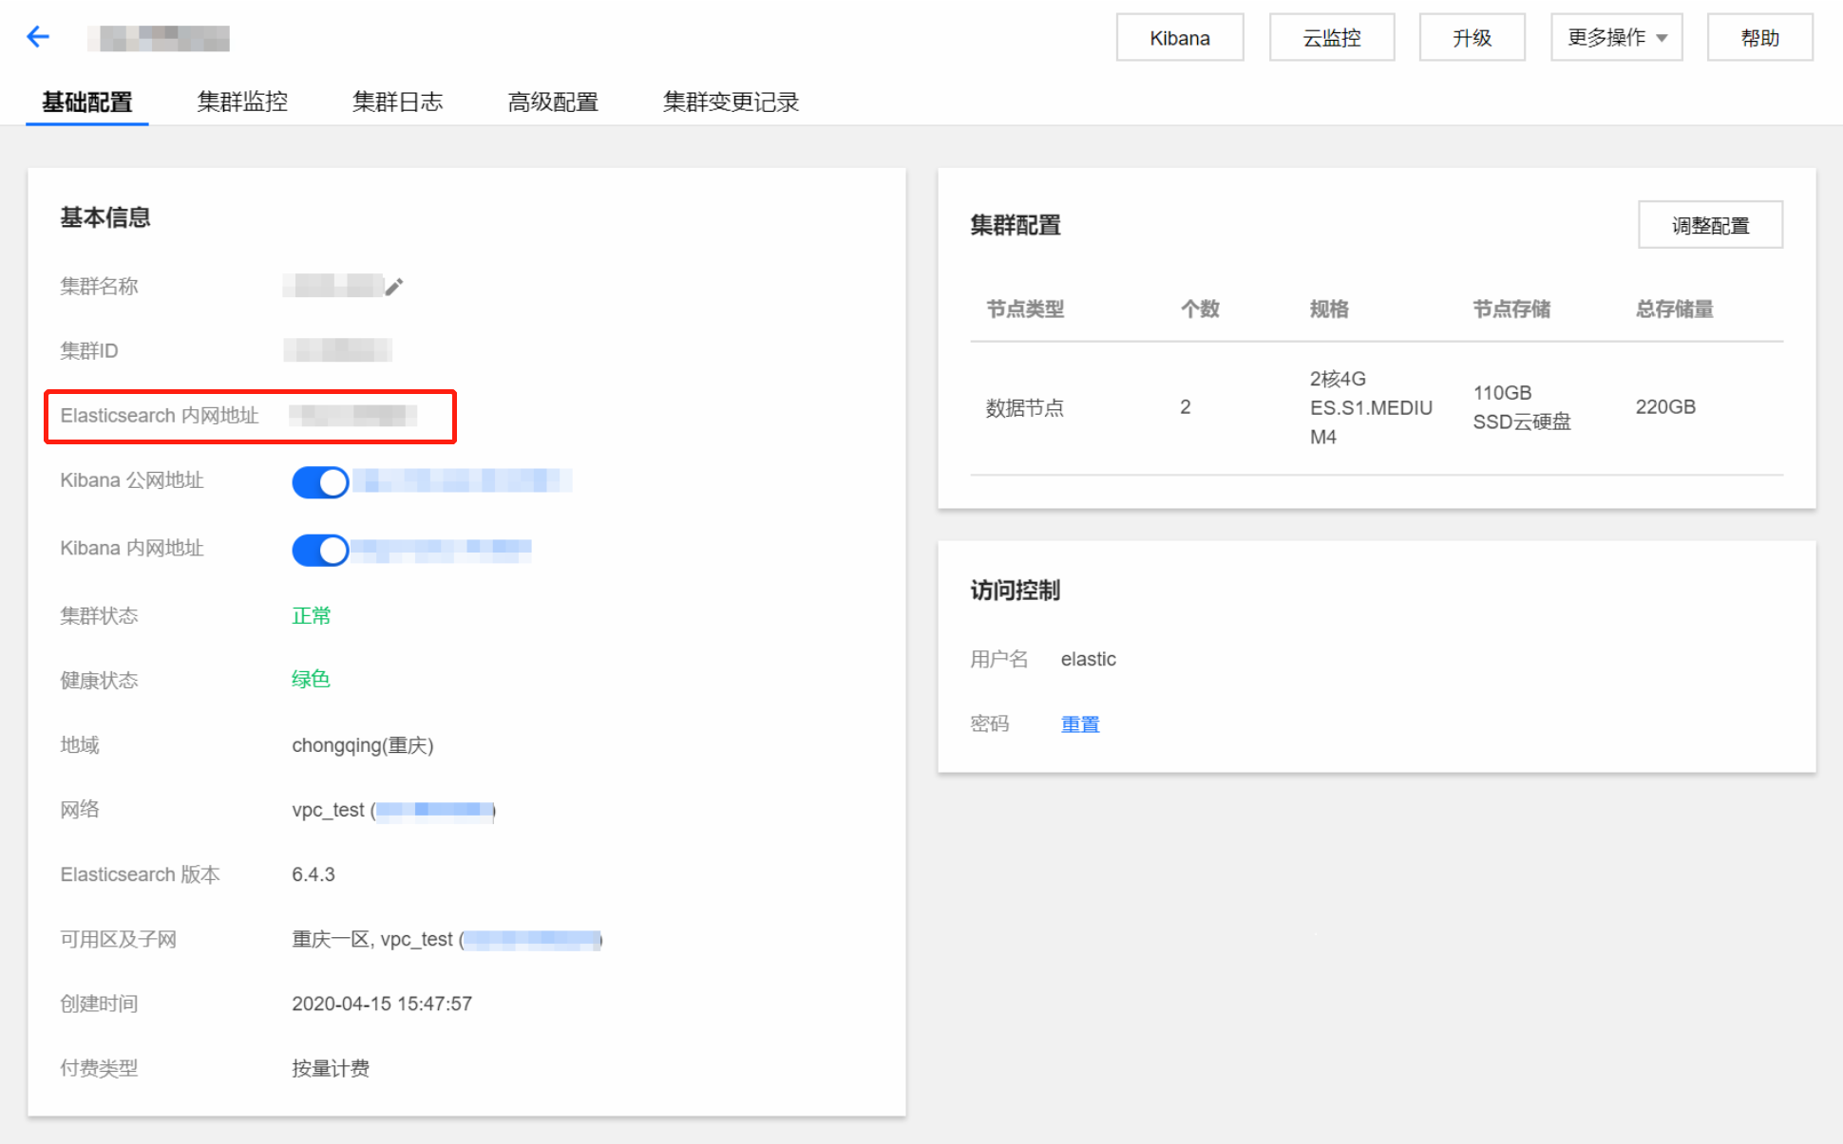Open the 更多操作 dropdown
The width and height of the screenshot is (1843, 1144).
pyautogui.click(x=1616, y=38)
